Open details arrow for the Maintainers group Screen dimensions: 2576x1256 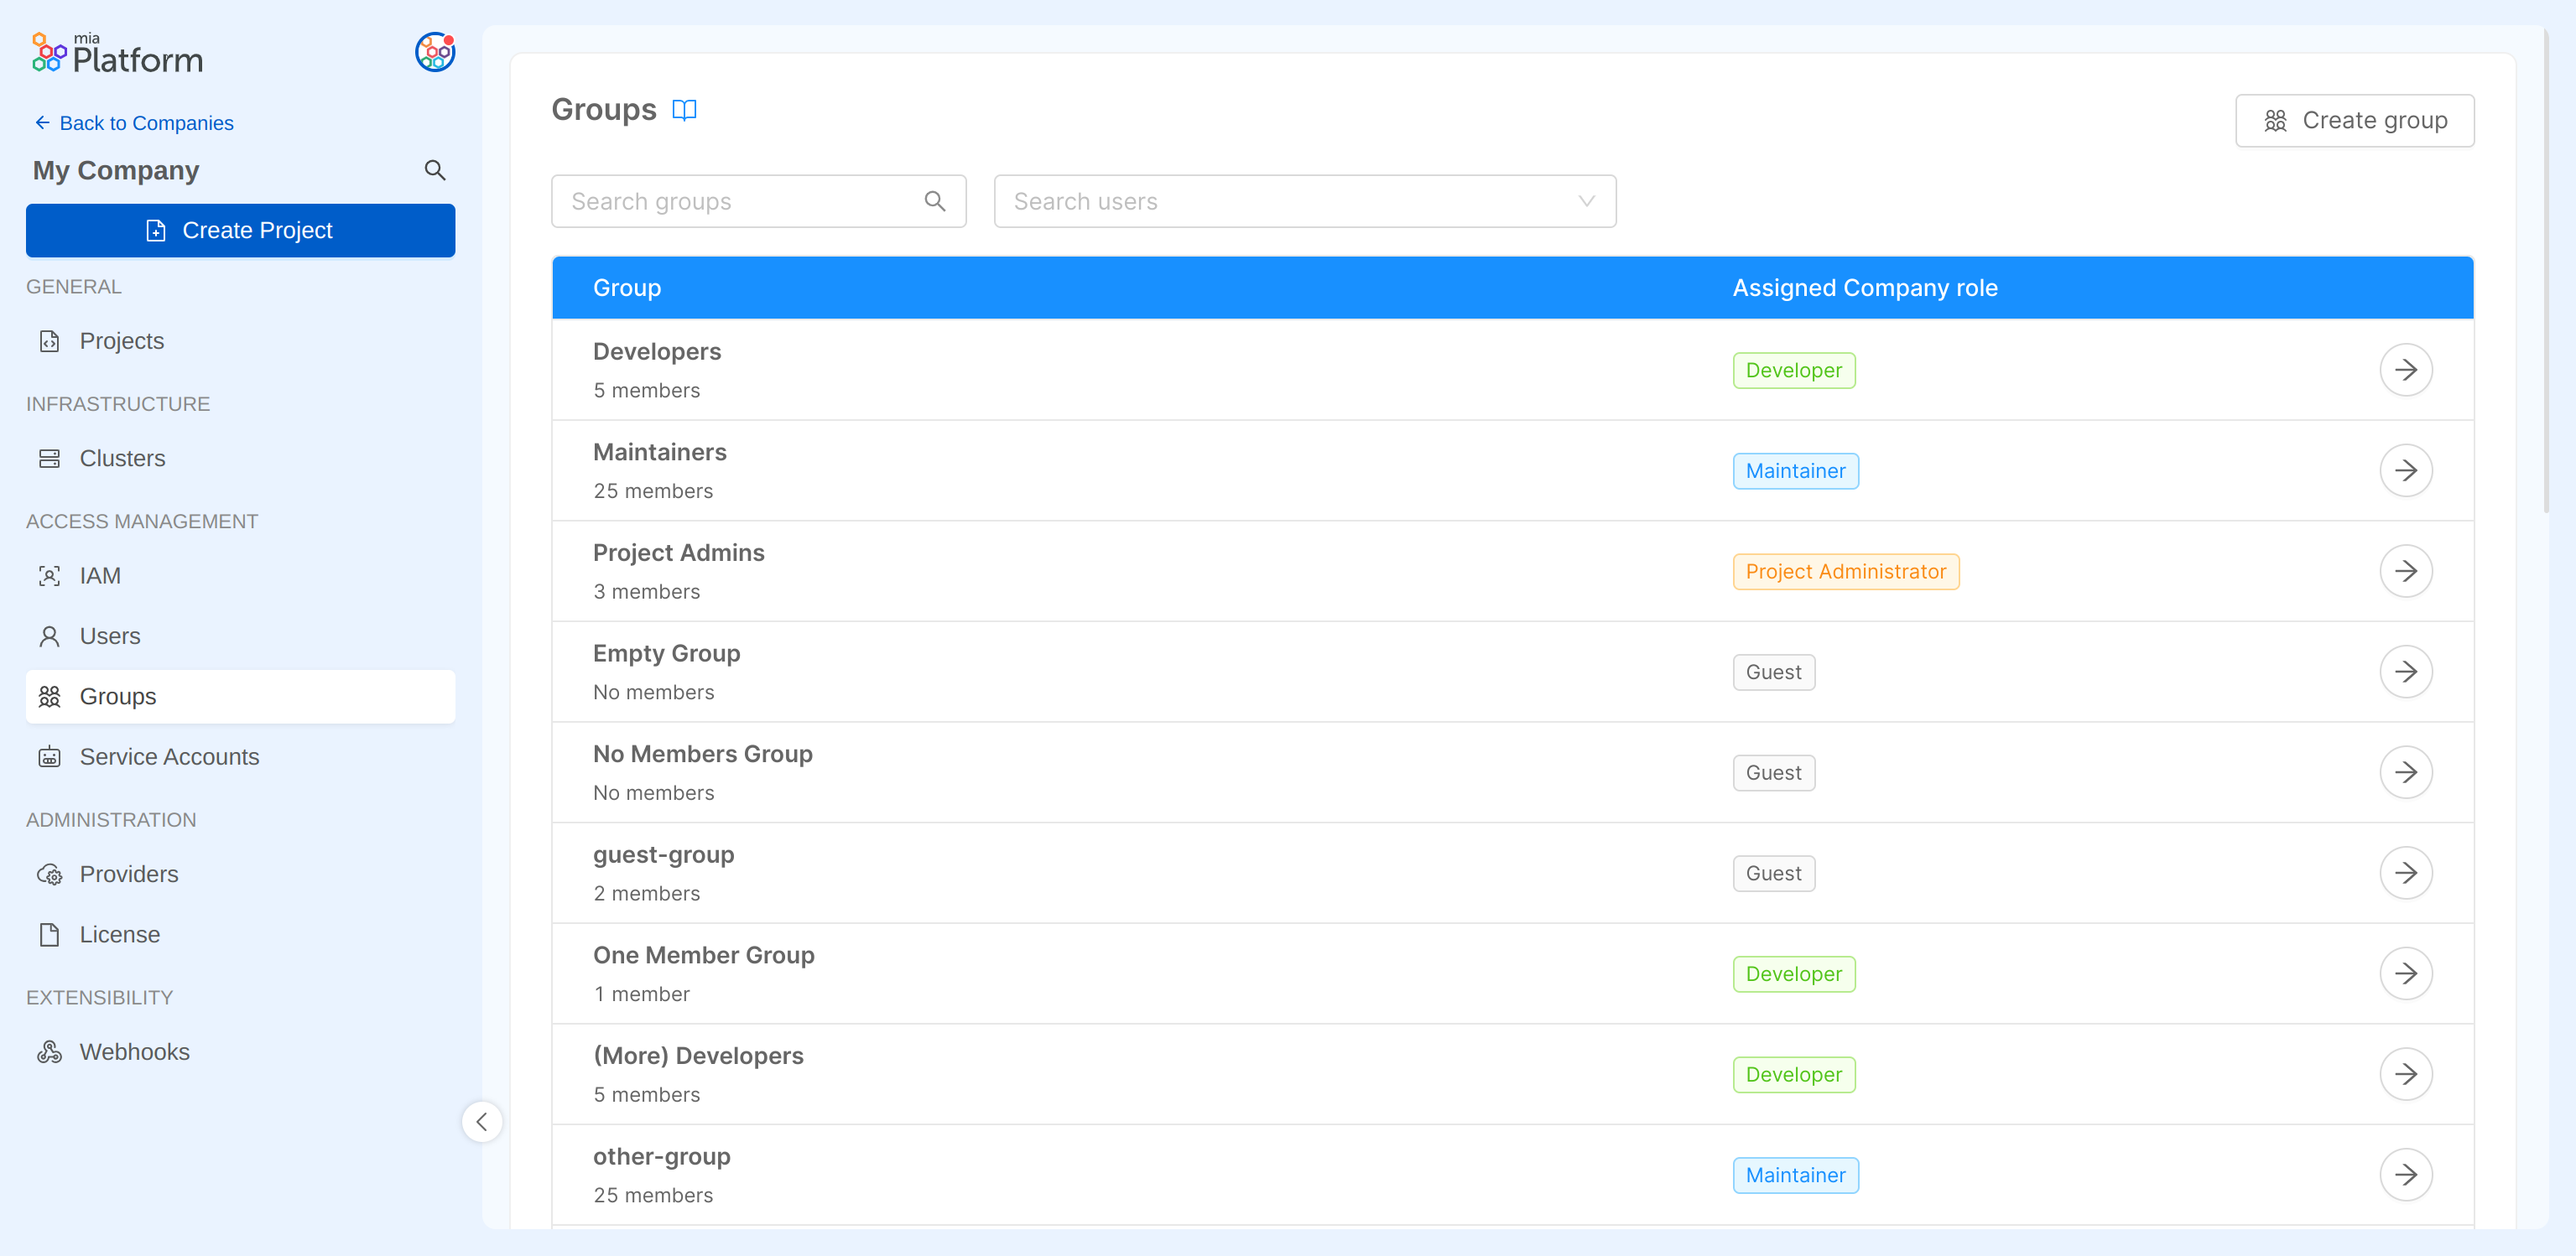tap(2407, 470)
